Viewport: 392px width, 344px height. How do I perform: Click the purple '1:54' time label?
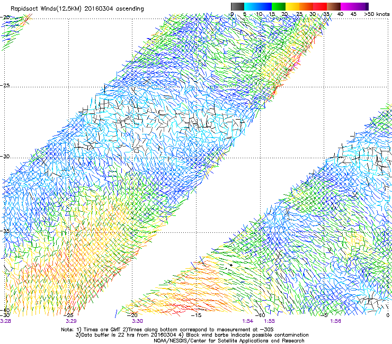[x=248, y=321]
